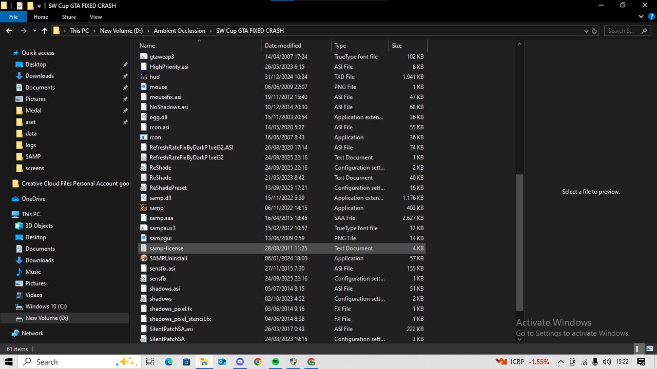This screenshot has height=369, width=657.
Task: Click the Refresh button beside the address bar
Action: point(595,31)
